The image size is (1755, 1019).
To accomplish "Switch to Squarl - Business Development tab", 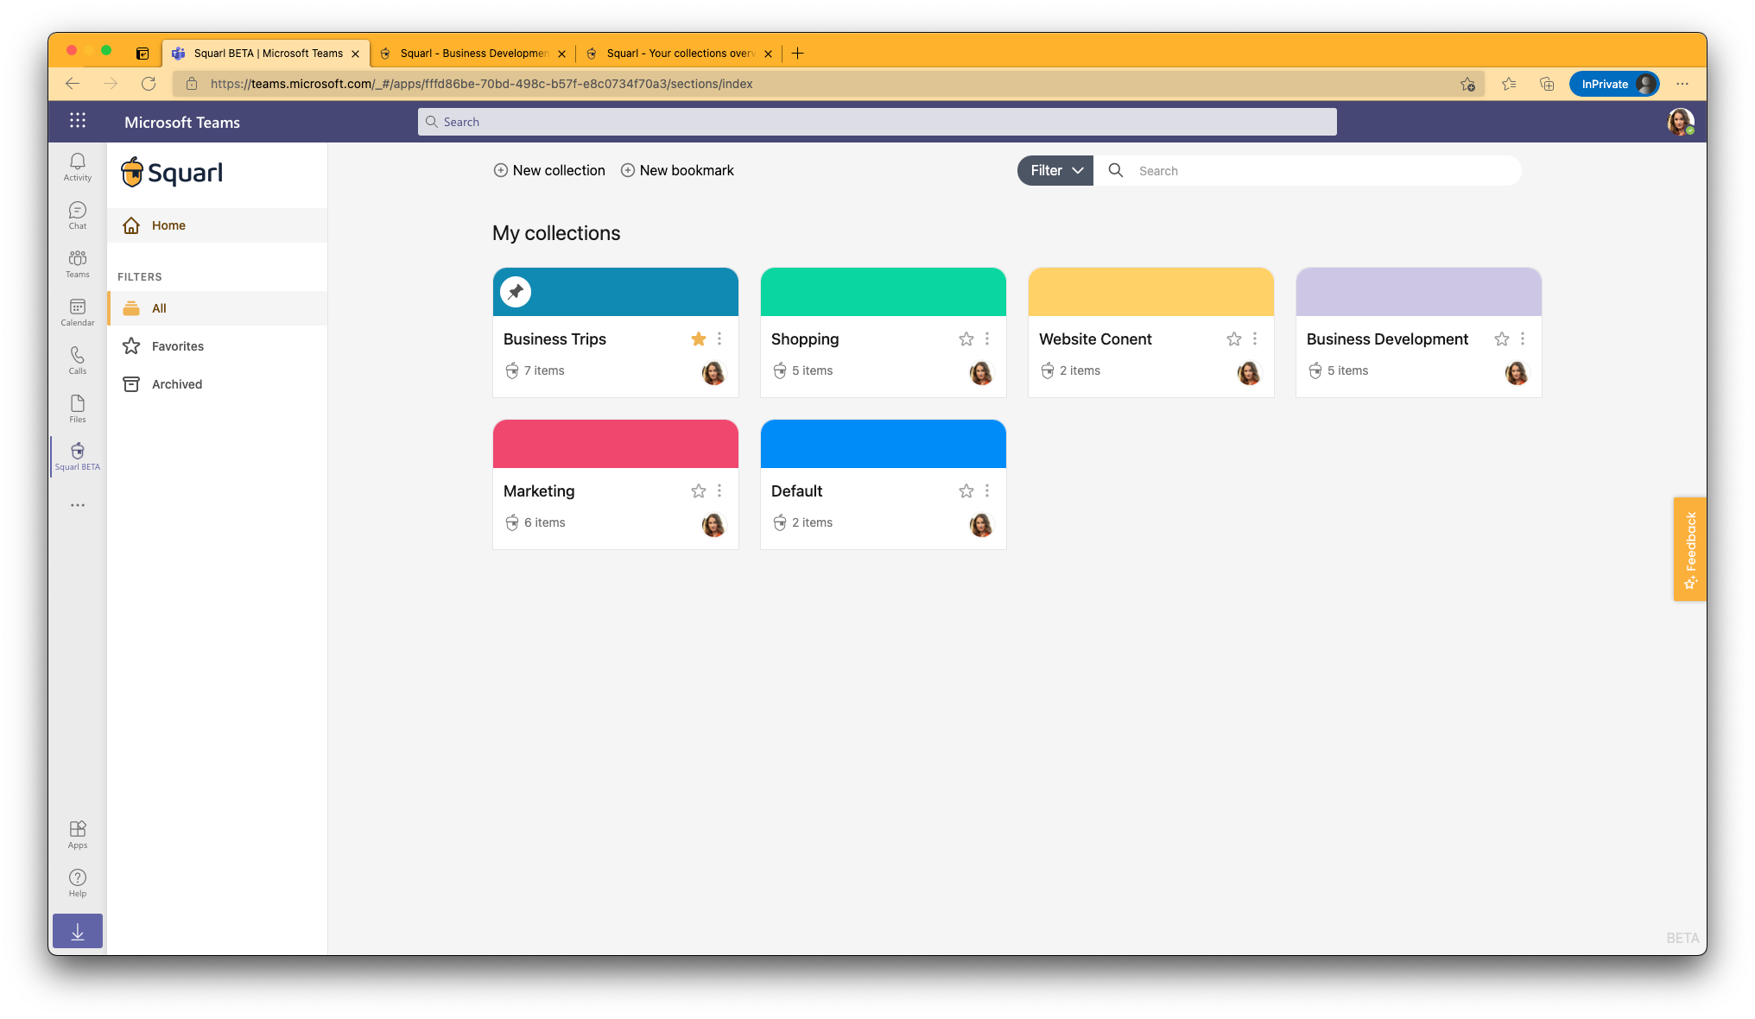I will tap(473, 54).
